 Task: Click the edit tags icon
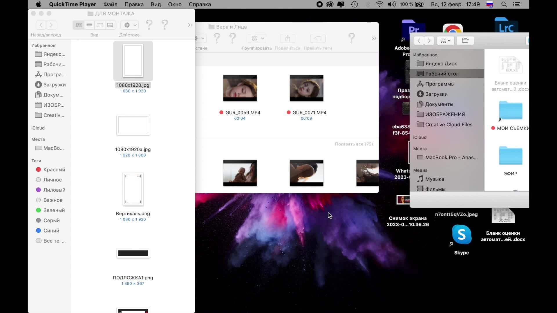(318, 39)
